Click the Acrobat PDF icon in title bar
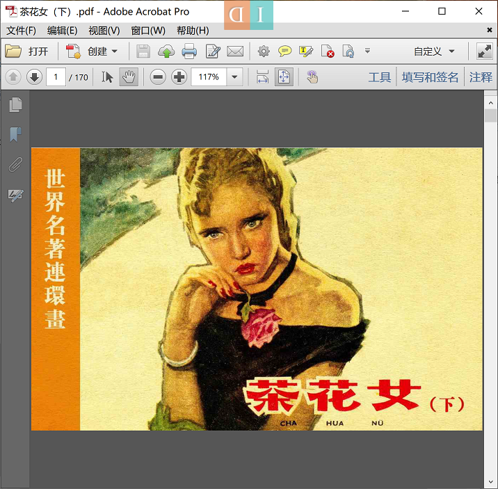 [x=11, y=11]
